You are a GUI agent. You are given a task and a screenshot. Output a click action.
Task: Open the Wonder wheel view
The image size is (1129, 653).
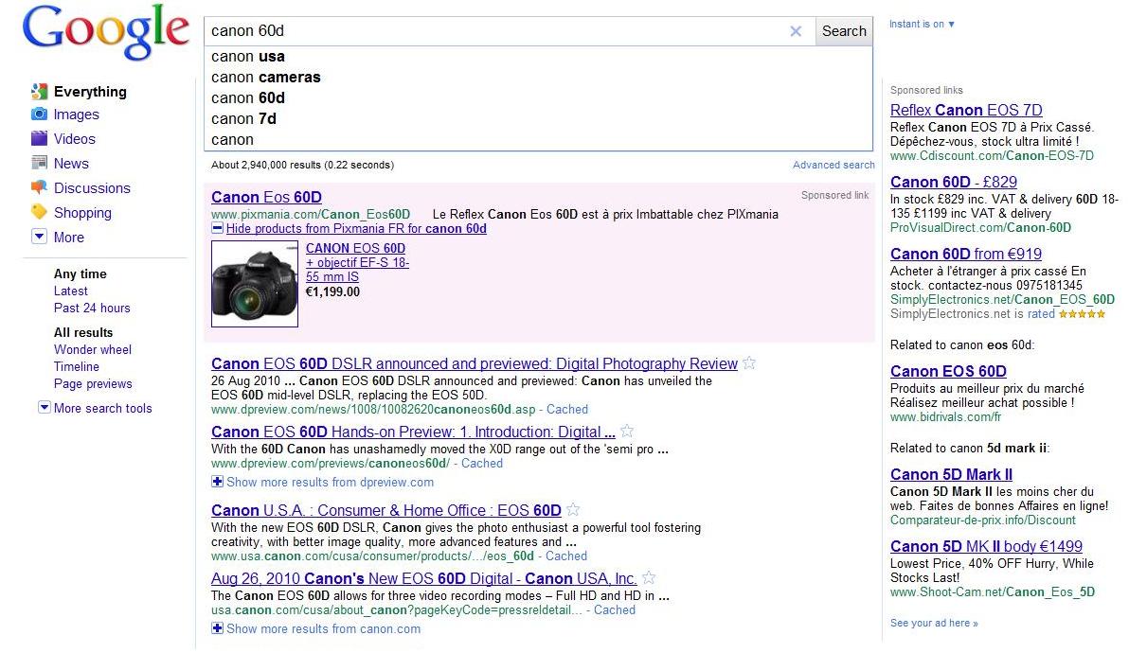tap(93, 349)
